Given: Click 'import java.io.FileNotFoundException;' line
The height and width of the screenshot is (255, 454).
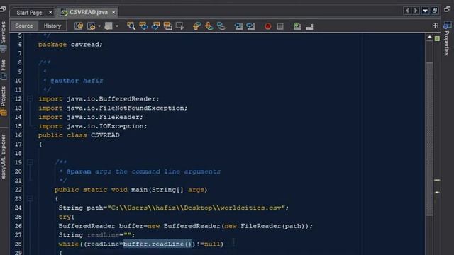Looking at the screenshot, I should (113, 108).
